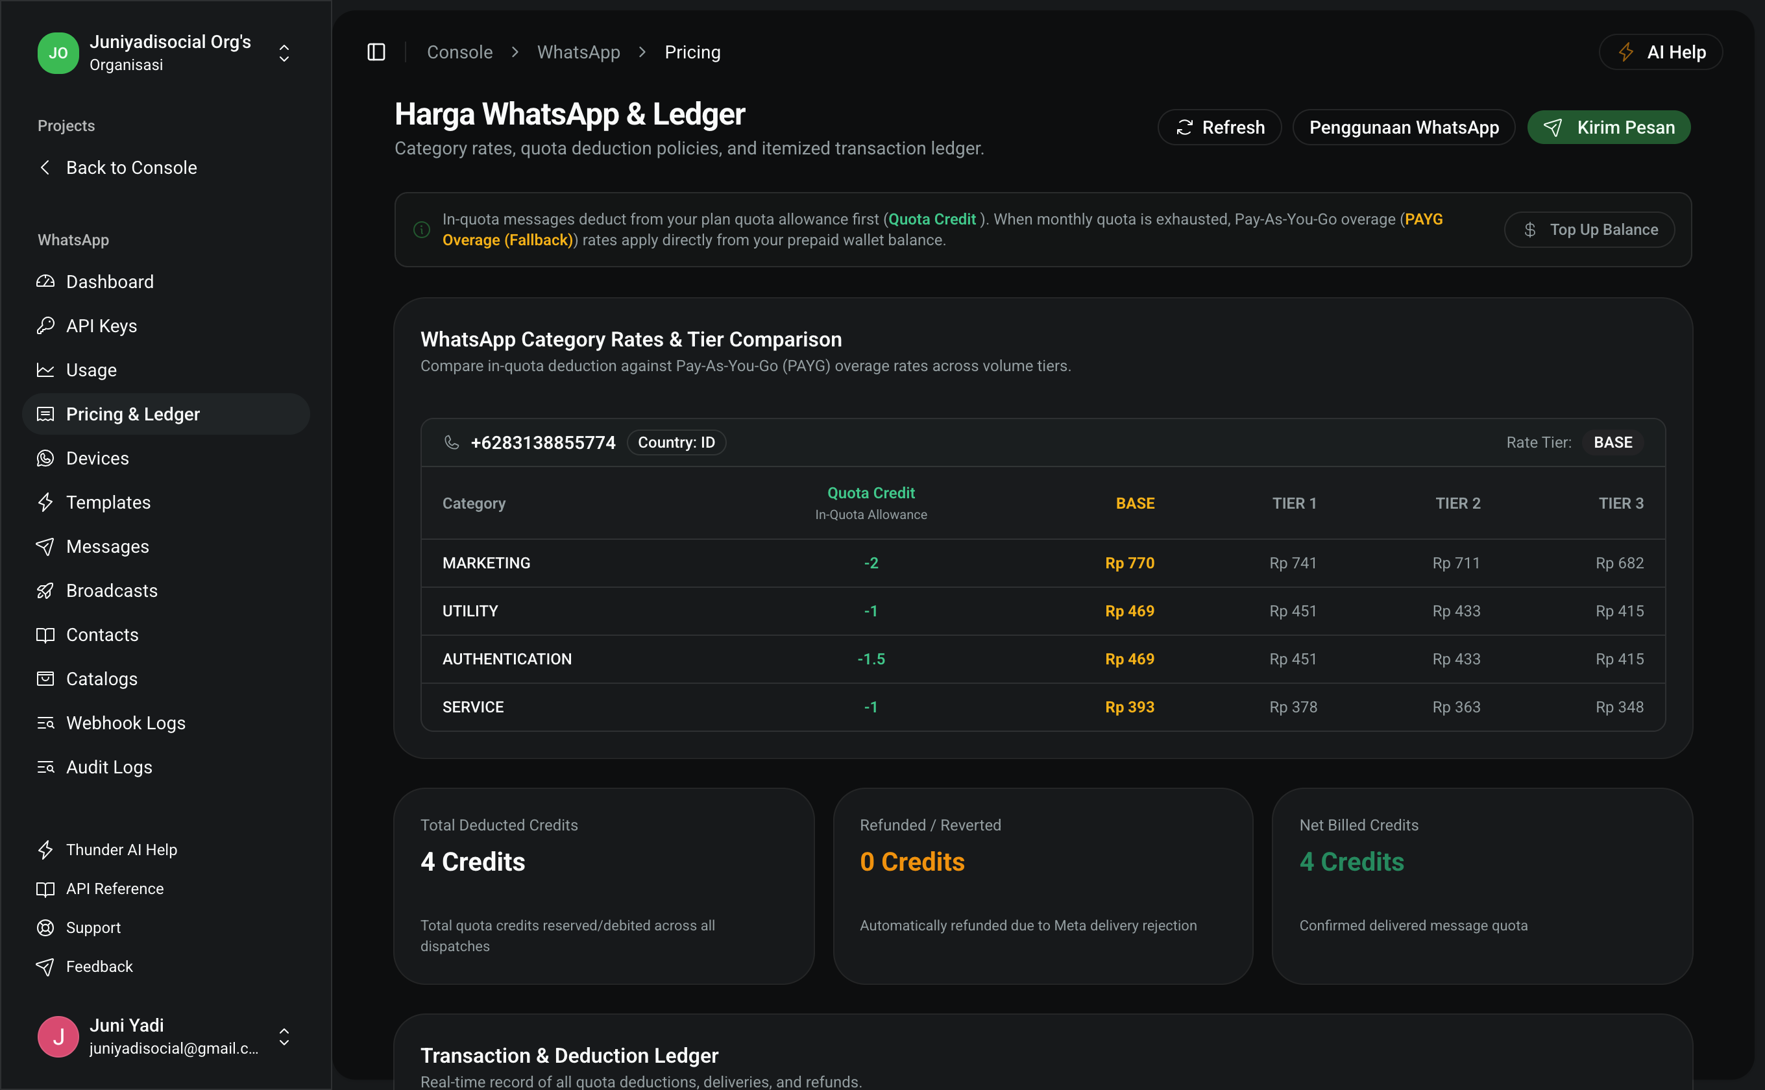Click the SERVICE Tier 3 rate Rp 348
Image resolution: width=1765 pixels, height=1090 pixels.
(1620, 707)
